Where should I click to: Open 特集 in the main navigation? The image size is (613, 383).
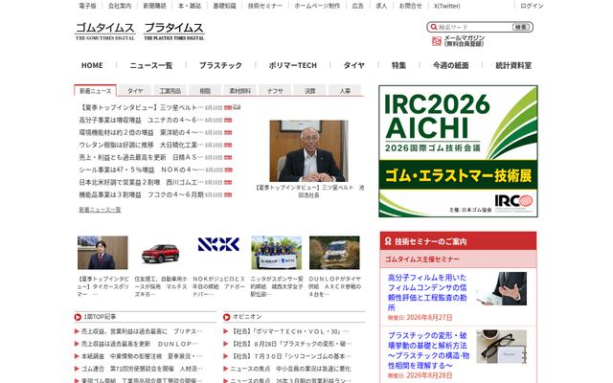point(398,65)
